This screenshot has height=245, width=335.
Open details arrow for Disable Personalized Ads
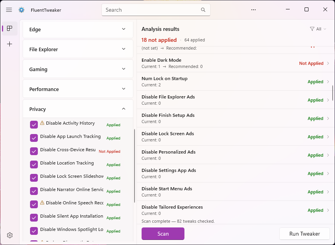328,155
